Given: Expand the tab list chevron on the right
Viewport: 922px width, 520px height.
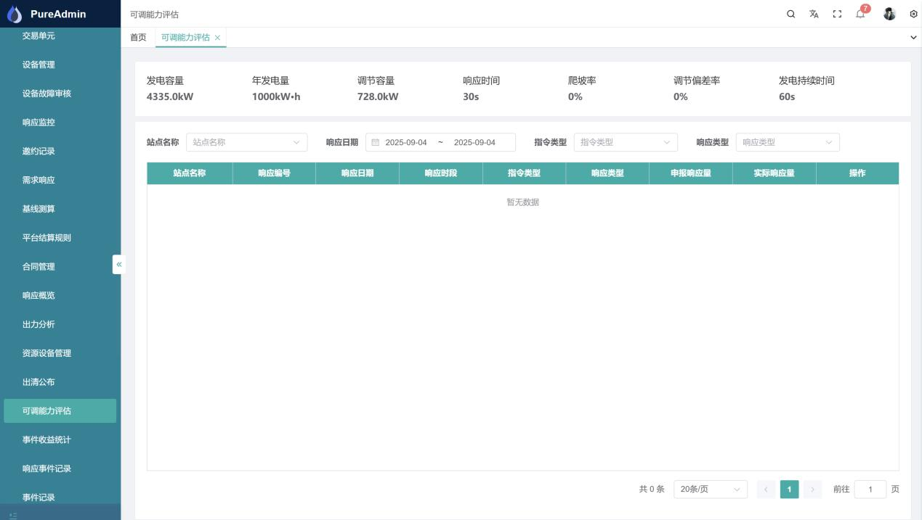Looking at the screenshot, I should 913,37.
